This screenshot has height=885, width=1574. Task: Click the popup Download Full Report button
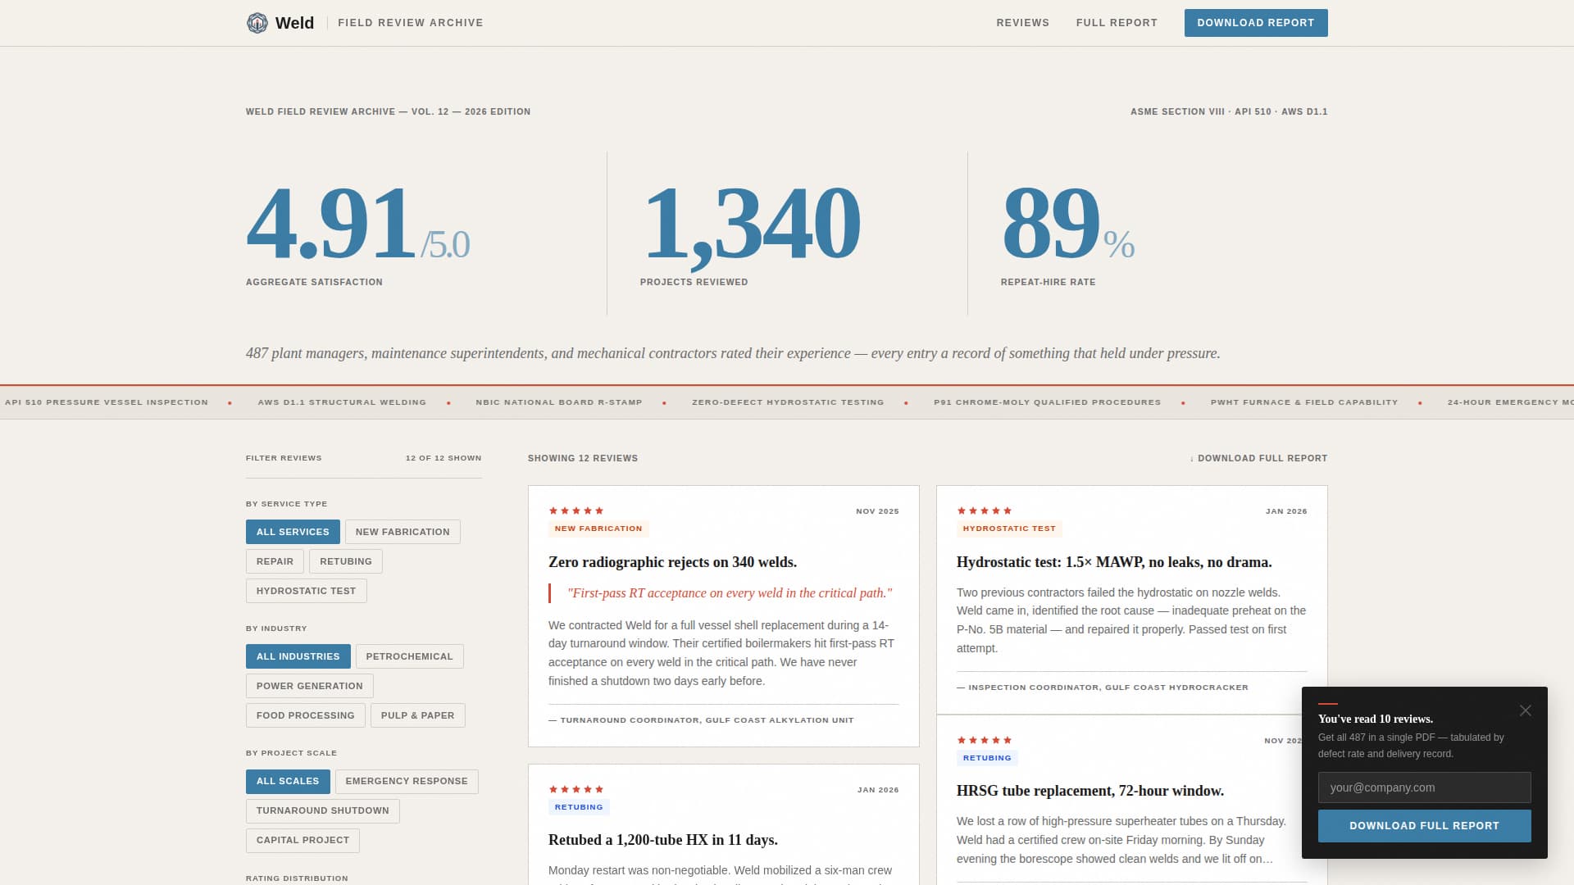[1424, 826]
